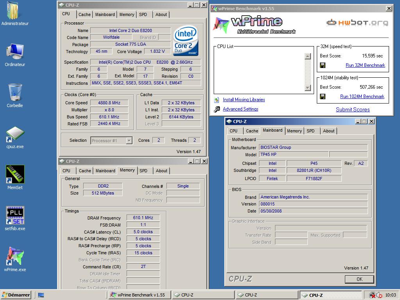Click the DRAM Frequency 610.1 MHz value
Viewport: 400px width, 300px height.
(143, 218)
